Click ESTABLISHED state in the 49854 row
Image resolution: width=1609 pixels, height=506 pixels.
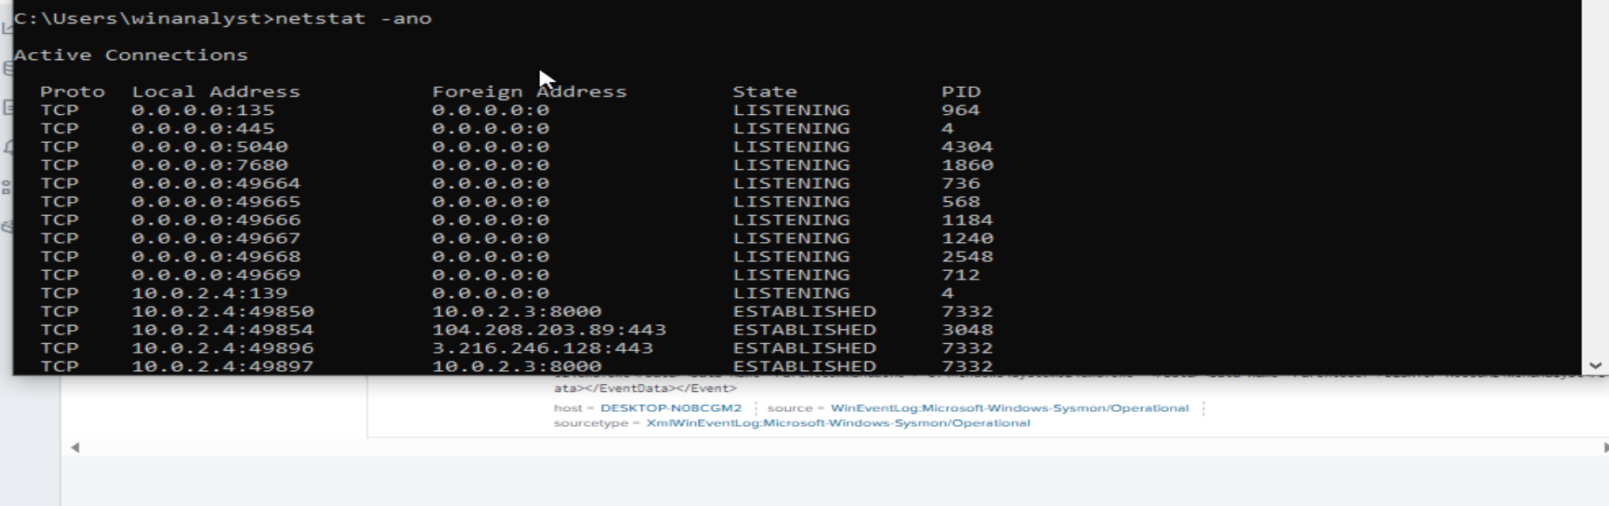click(804, 329)
